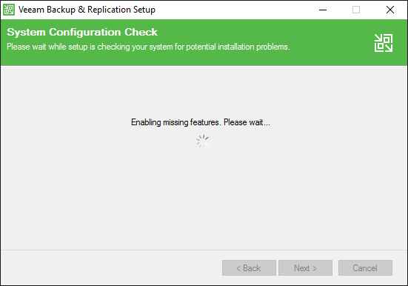Click the Veeam icon in title bar
Viewport: 408px width, 286px height.
[x=9, y=10]
